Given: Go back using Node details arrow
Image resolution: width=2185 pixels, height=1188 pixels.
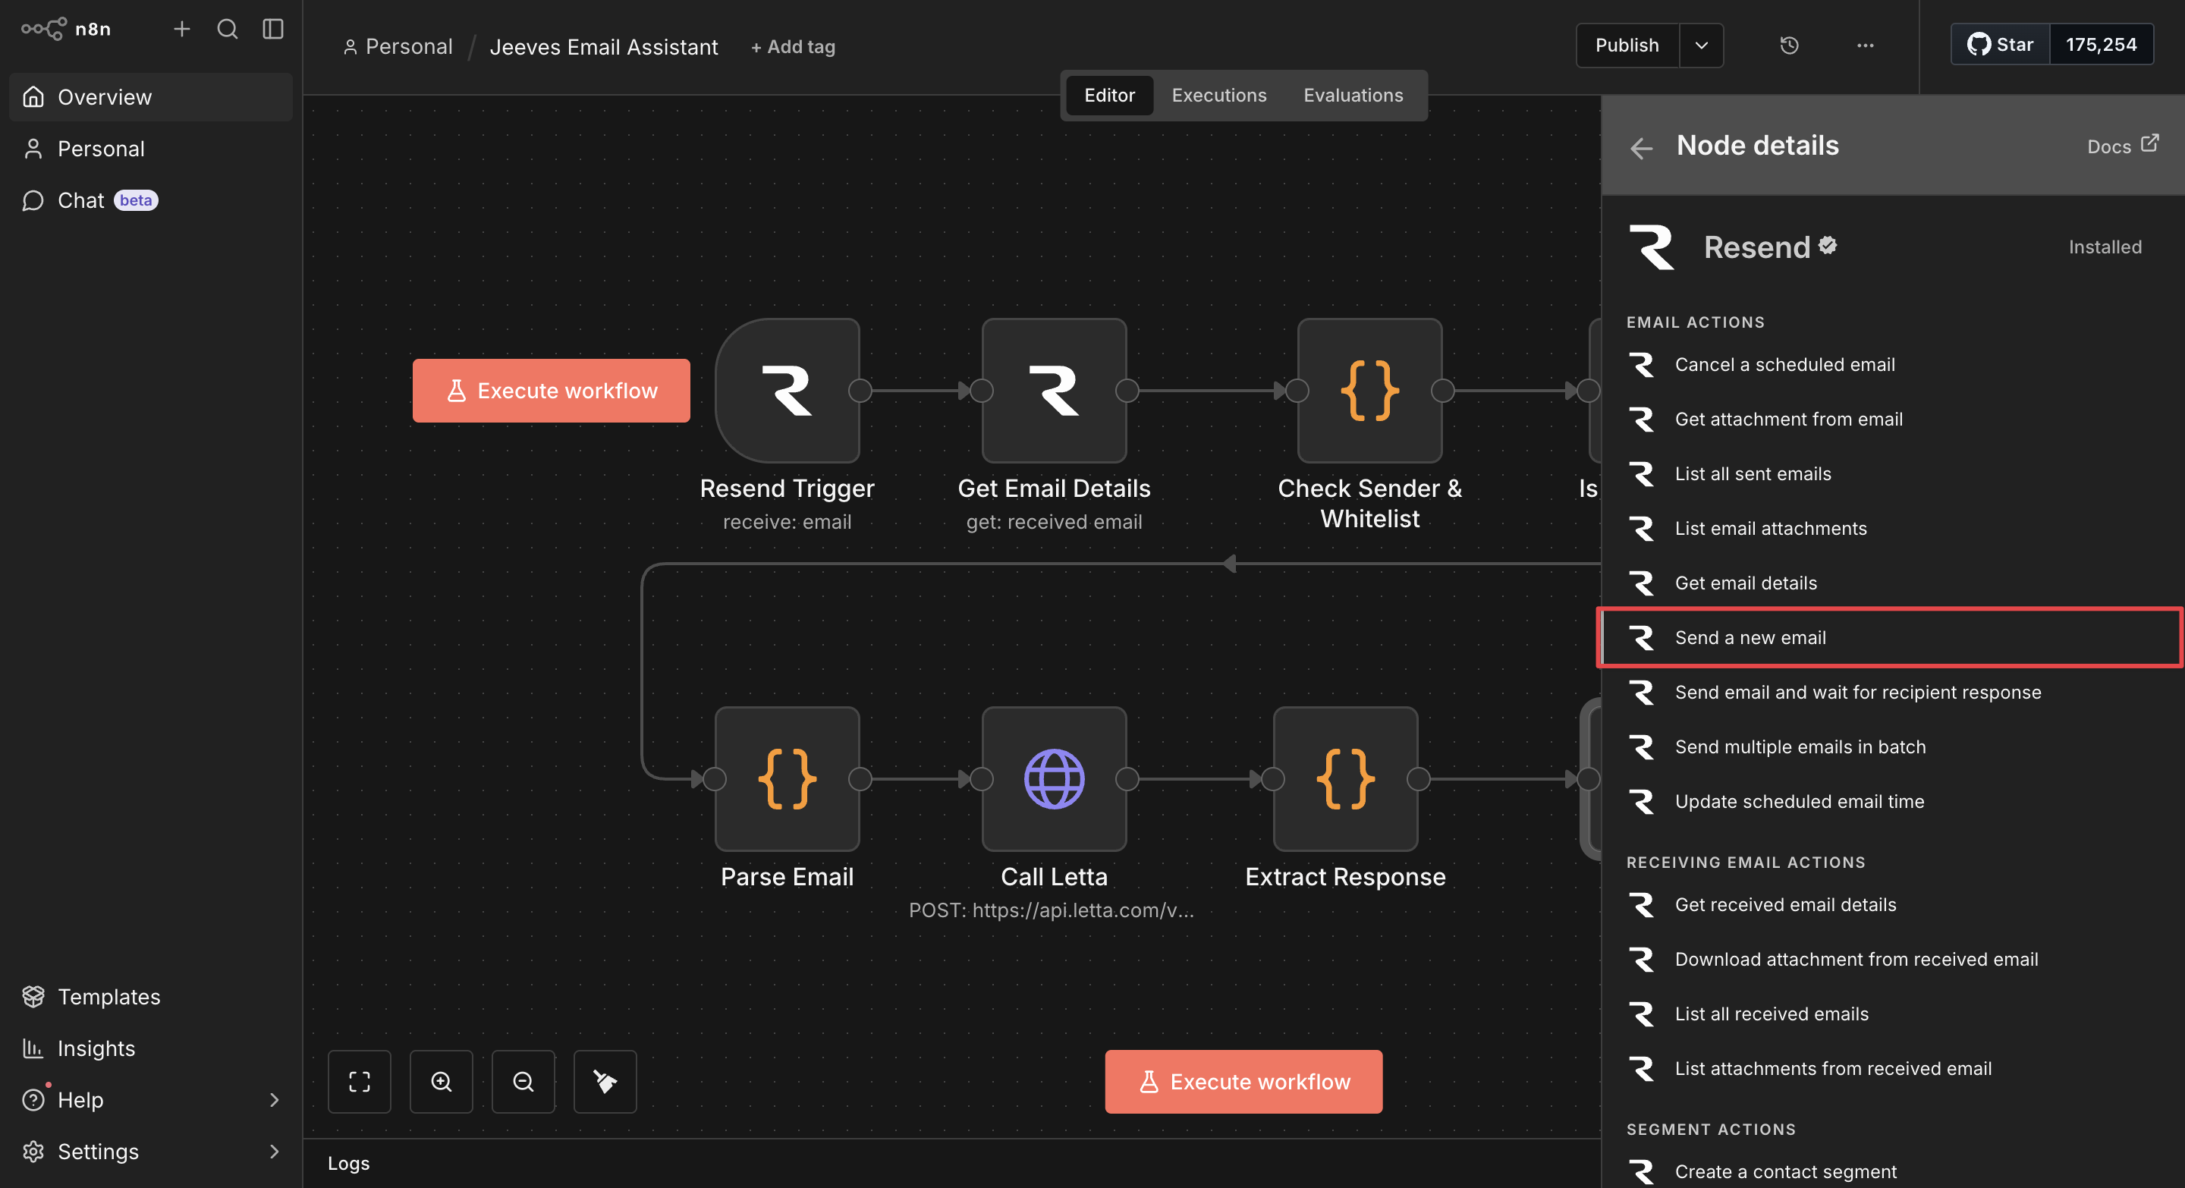Looking at the screenshot, I should click(x=1641, y=147).
